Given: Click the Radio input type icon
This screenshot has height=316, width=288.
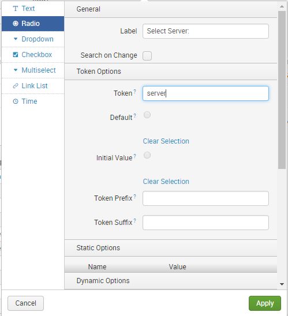Looking at the screenshot, I should pos(16,24).
